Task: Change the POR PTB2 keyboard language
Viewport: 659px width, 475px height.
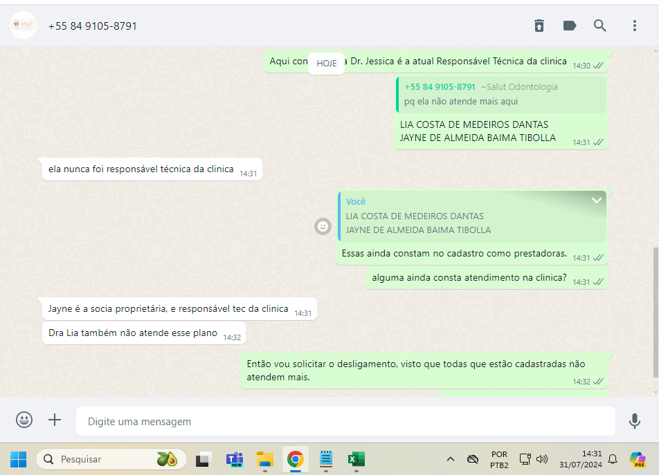Action: (499, 460)
